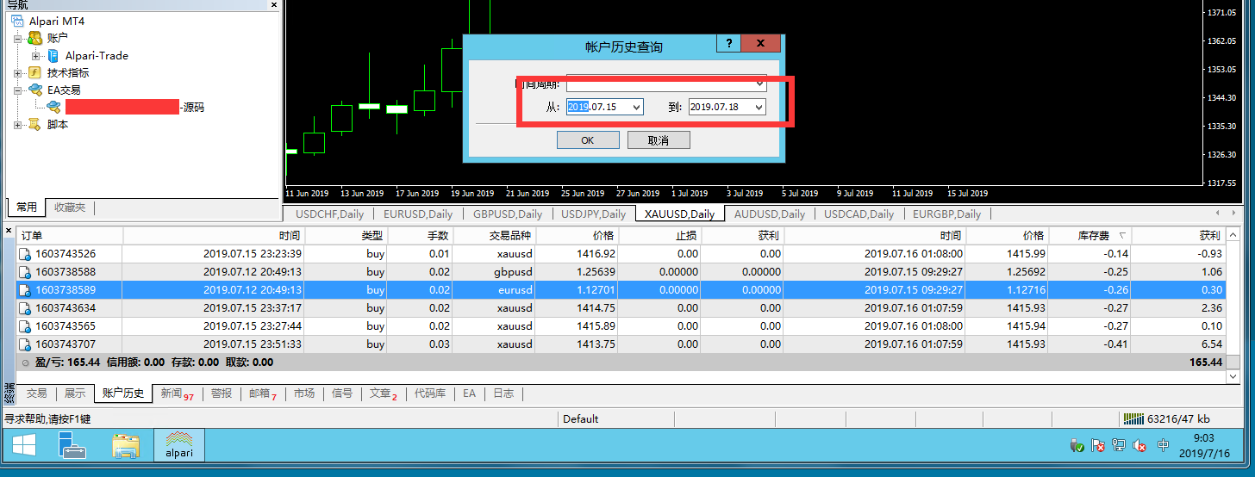Open the AUDUSD,Daily chart tab
The width and height of the screenshot is (1255, 477).
(770, 214)
